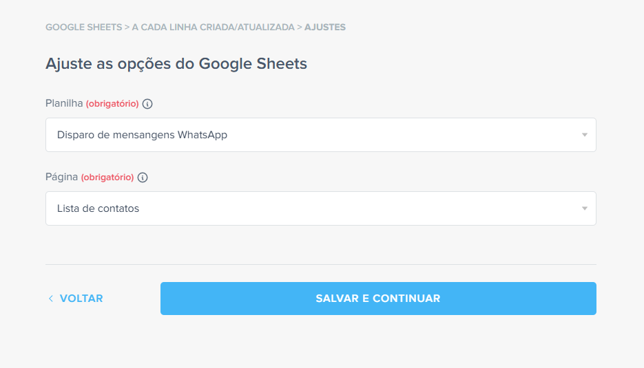Select the 'A CADA LINHA CRIADA/ATUALIZADA' breadcrumb
This screenshot has width=644, height=368.
(213, 28)
